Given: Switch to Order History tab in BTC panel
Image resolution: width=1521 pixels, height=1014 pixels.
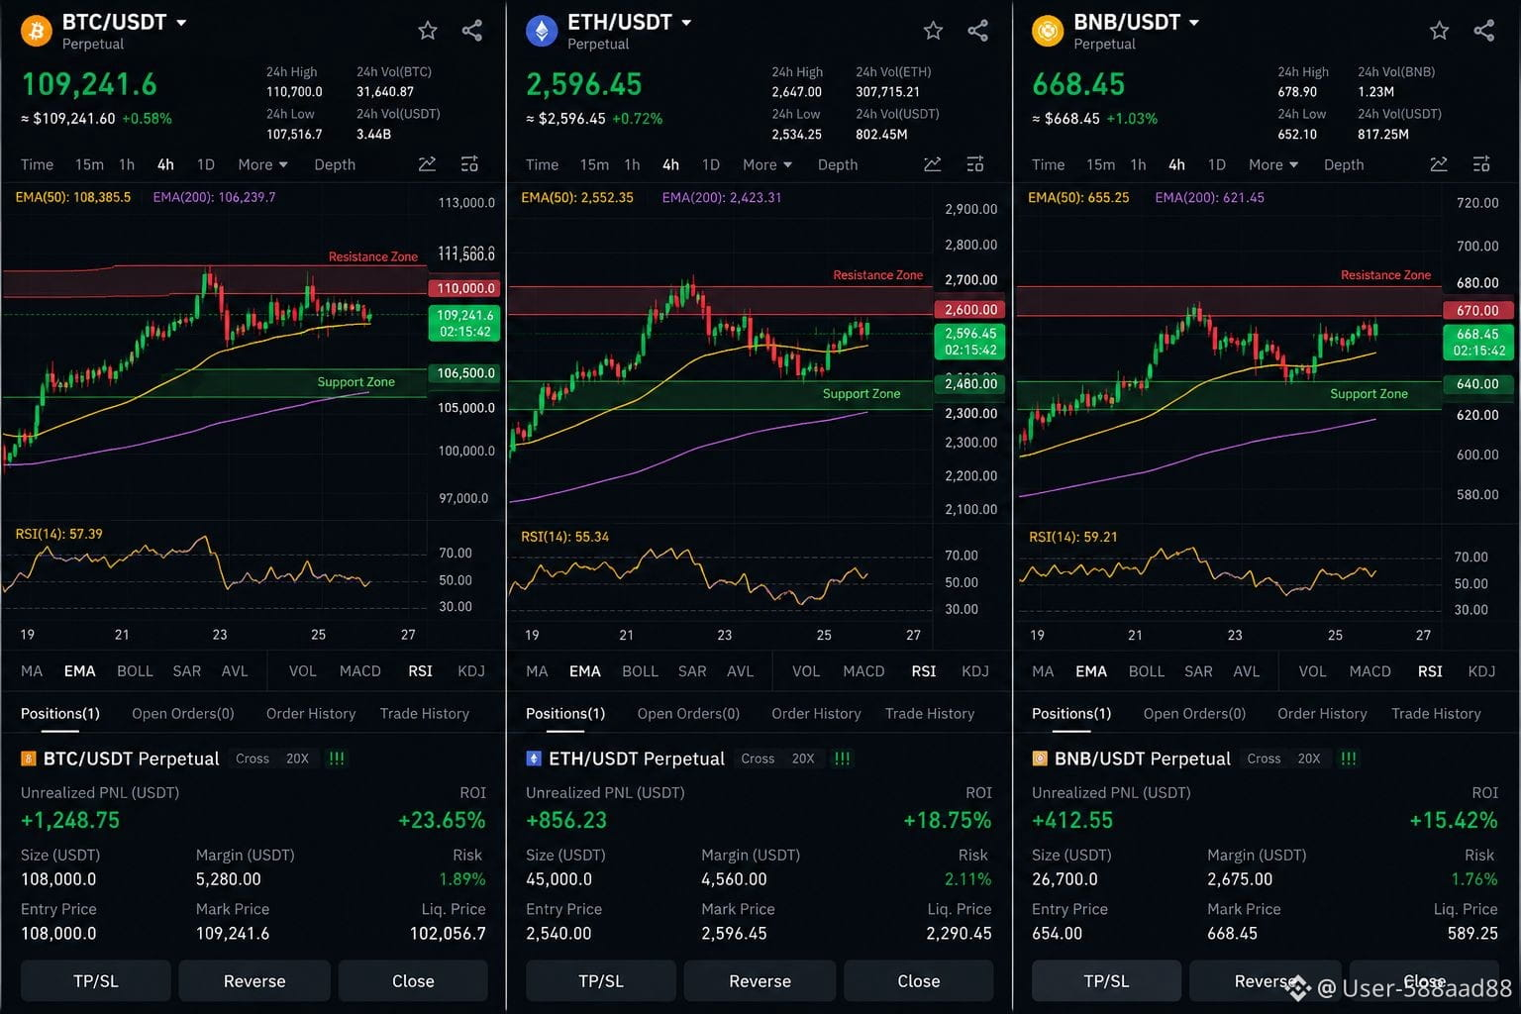Looking at the screenshot, I should pos(310,713).
